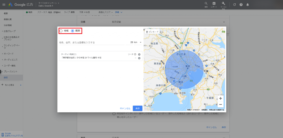Zoom in on the map
This screenshot has height=138, width=283.
(220, 99)
